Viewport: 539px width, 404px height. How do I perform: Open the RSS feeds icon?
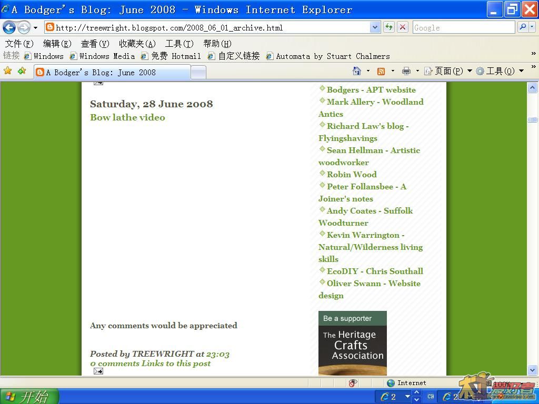[x=381, y=71]
